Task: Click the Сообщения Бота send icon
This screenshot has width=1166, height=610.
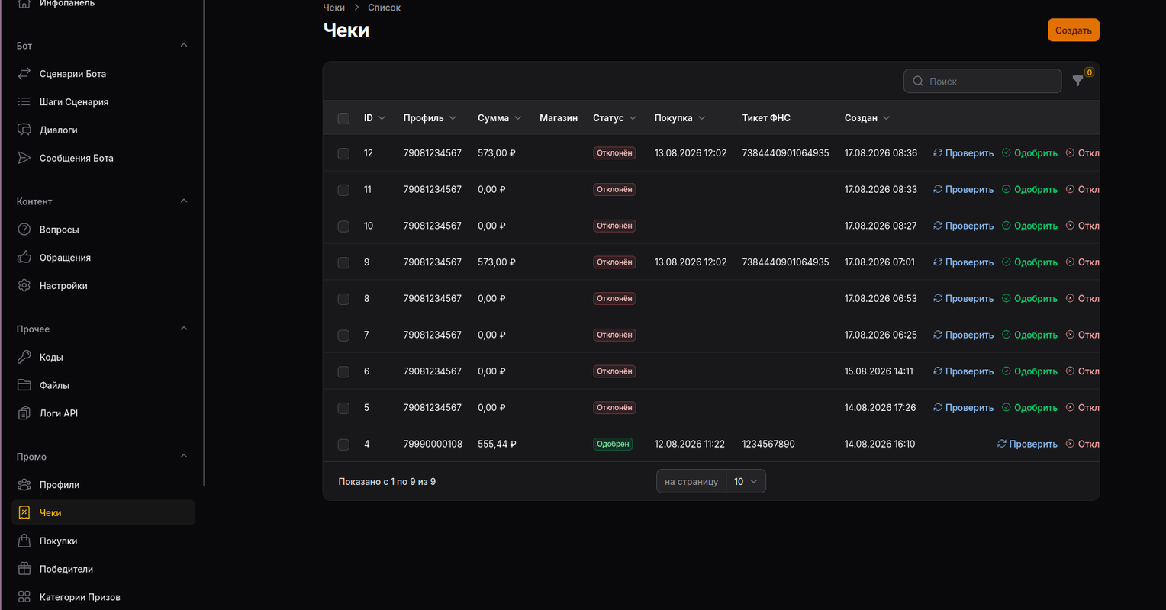Action: (x=24, y=159)
